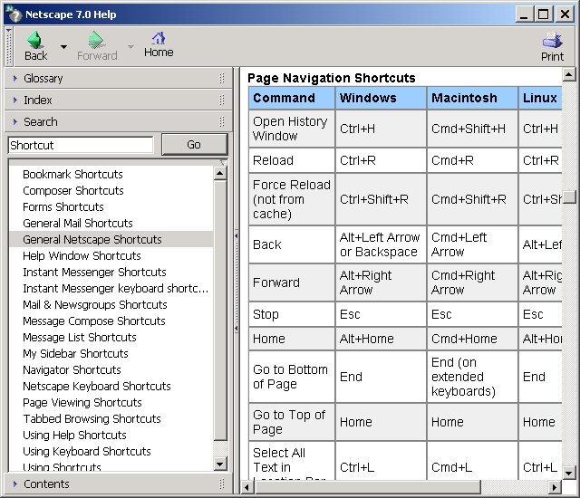The height and width of the screenshot is (498, 580).
Task: Click the Forward arrow icon
Action: 97,41
